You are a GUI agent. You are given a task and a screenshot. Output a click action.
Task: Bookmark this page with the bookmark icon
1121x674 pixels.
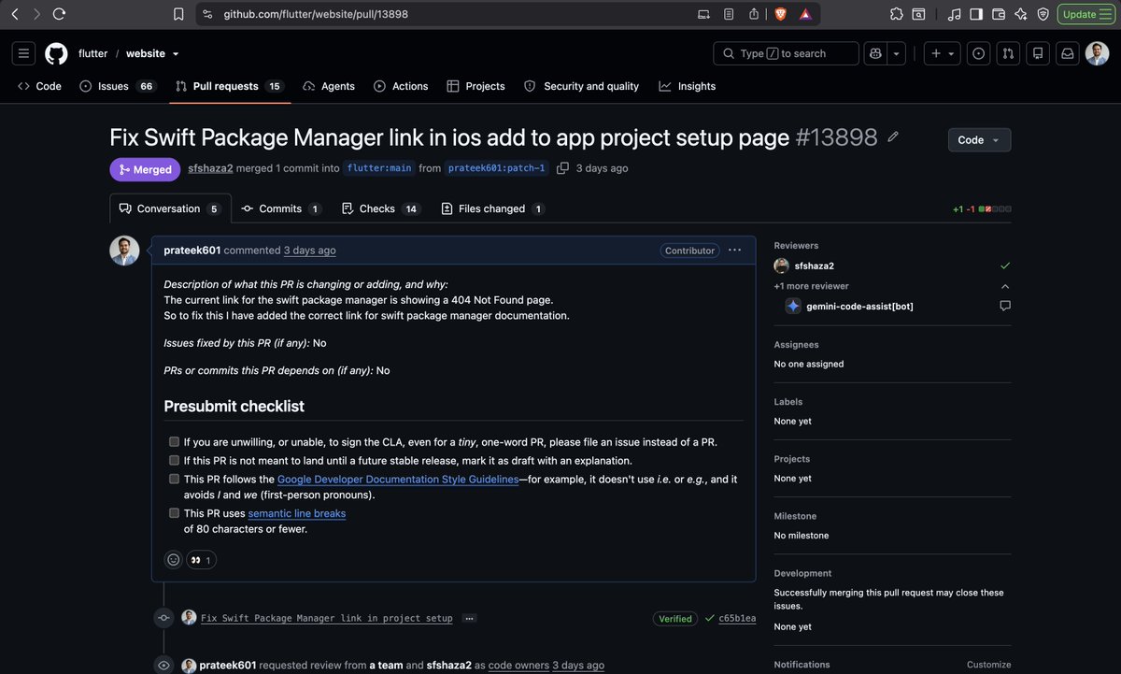[178, 14]
